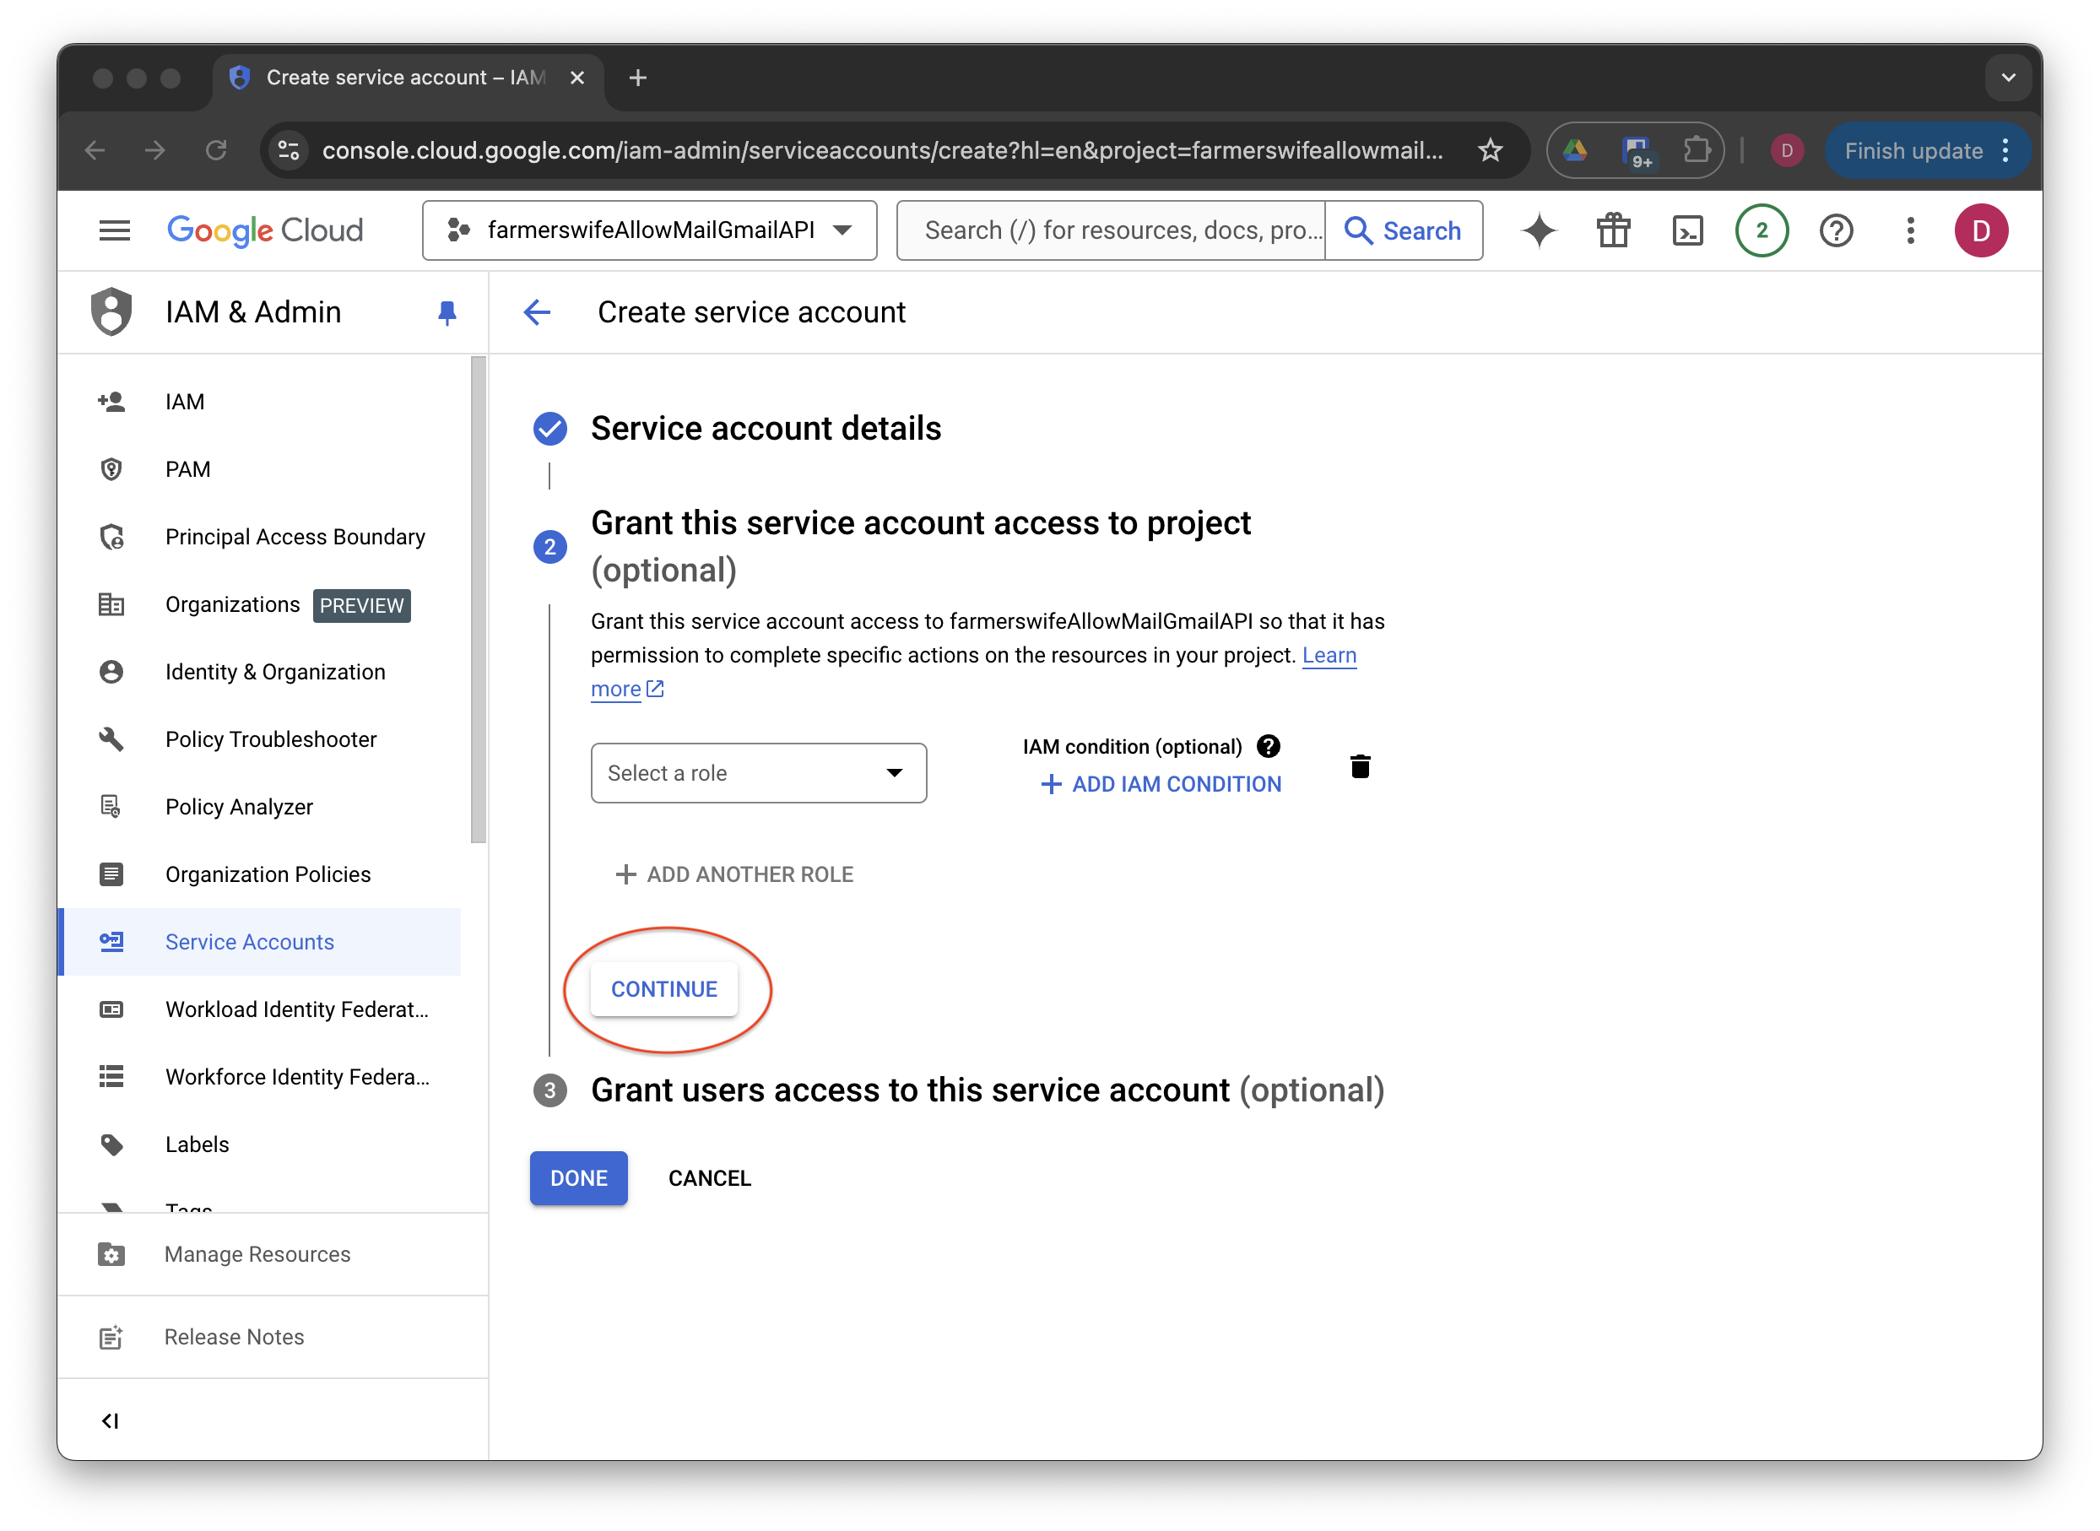Click the gift free trial icon
The height and width of the screenshot is (1531, 2100).
tap(1614, 230)
